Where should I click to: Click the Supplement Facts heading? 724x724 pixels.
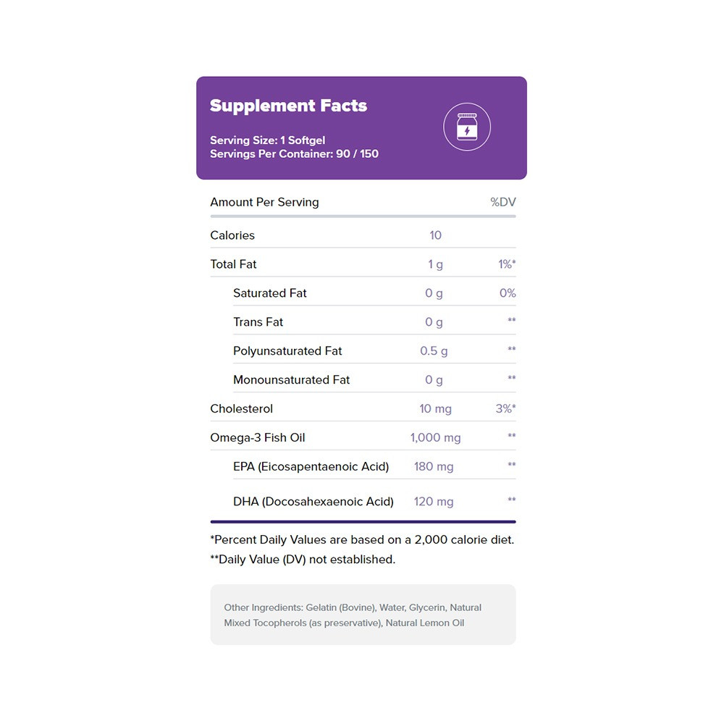click(x=288, y=106)
